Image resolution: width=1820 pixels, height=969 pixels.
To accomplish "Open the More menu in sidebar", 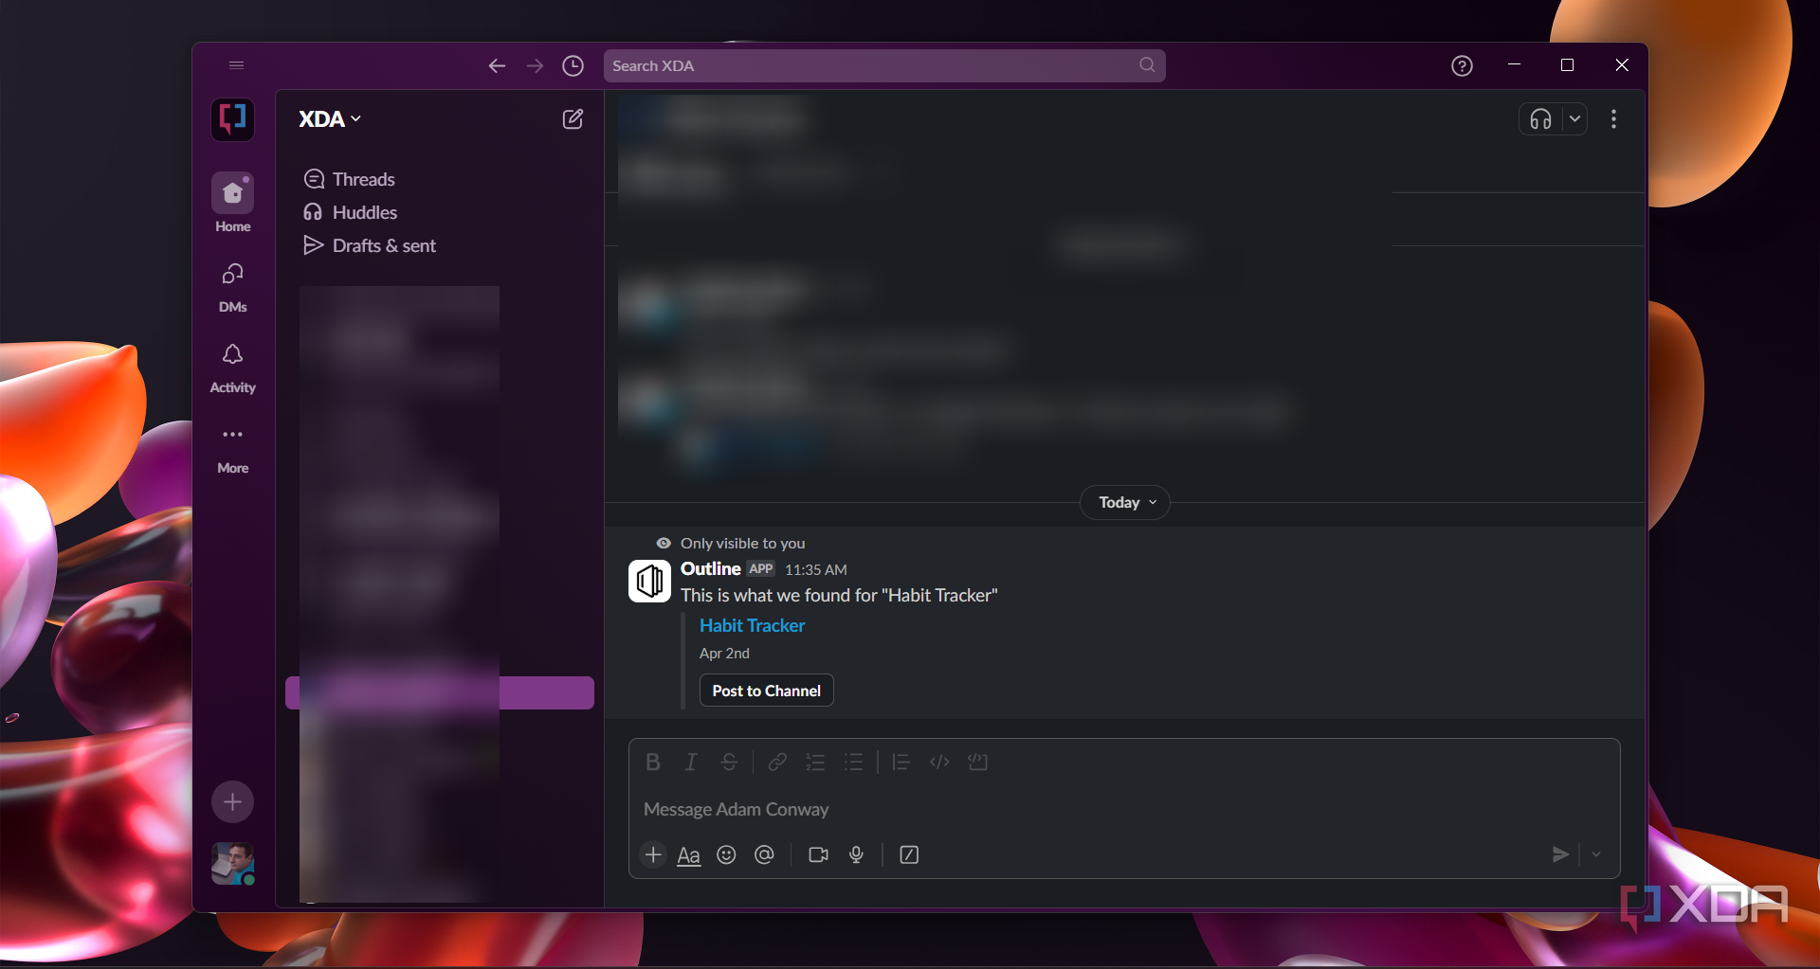I will (232, 449).
